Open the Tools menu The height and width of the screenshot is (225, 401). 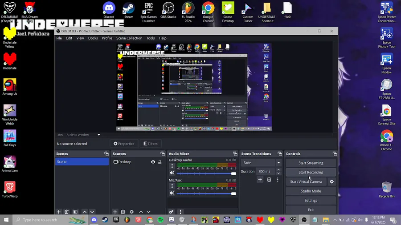tap(151, 38)
